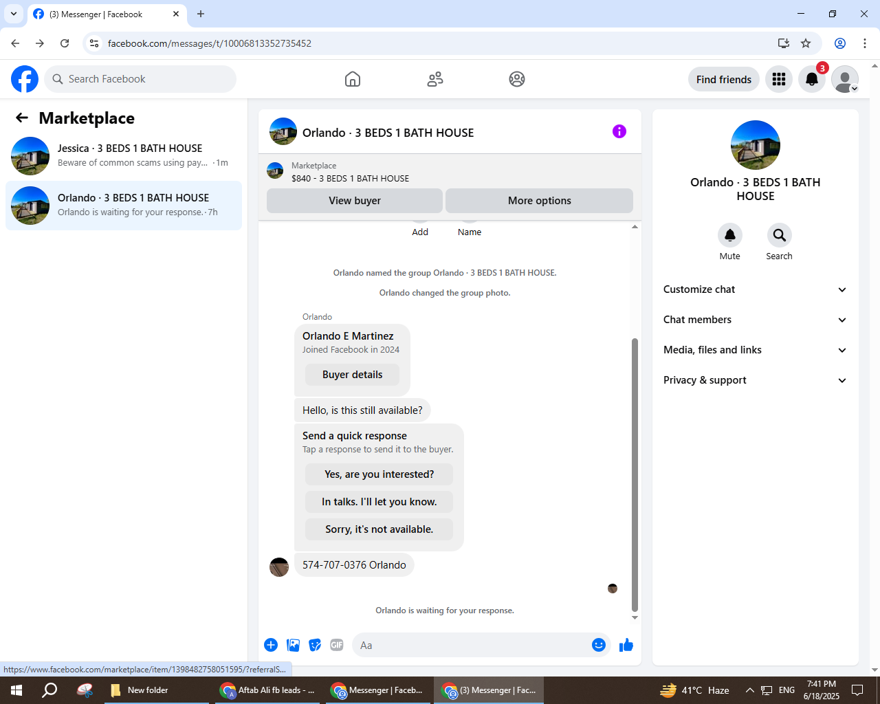The width and height of the screenshot is (880, 704).
Task: Click the Find friends button
Action: tap(724, 79)
